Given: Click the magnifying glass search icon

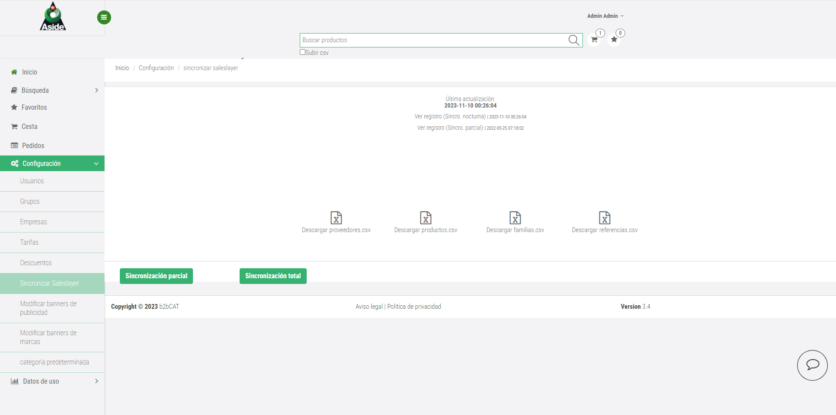Looking at the screenshot, I should click(x=573, y=40).
